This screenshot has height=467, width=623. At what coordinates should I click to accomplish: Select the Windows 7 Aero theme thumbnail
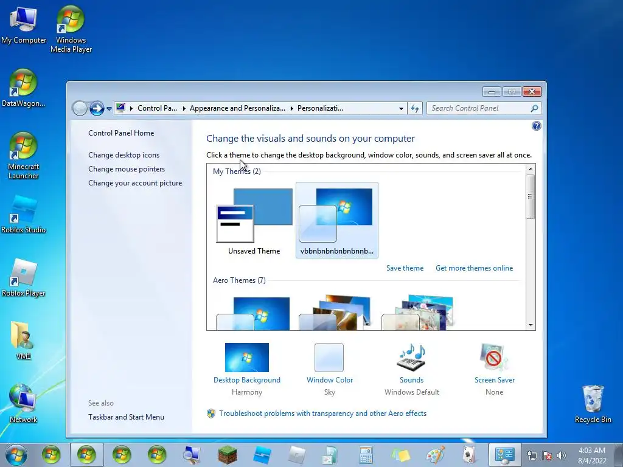click(253, 313)
